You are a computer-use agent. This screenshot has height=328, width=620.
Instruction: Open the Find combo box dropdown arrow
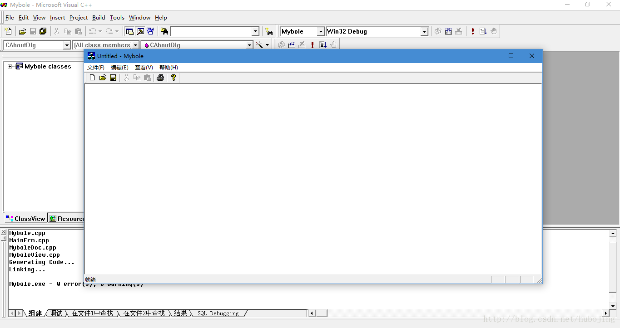[x=255, y=31]
